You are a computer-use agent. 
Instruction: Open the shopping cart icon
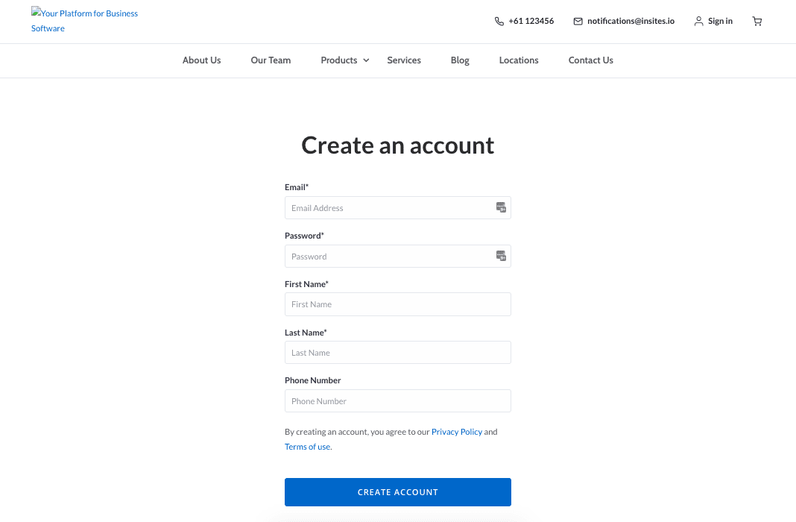757,22
